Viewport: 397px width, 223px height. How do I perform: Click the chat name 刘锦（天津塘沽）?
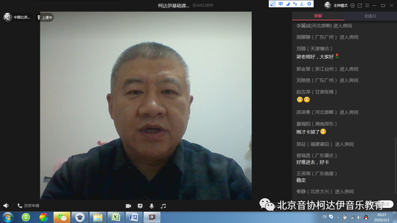tap(314, 48)
